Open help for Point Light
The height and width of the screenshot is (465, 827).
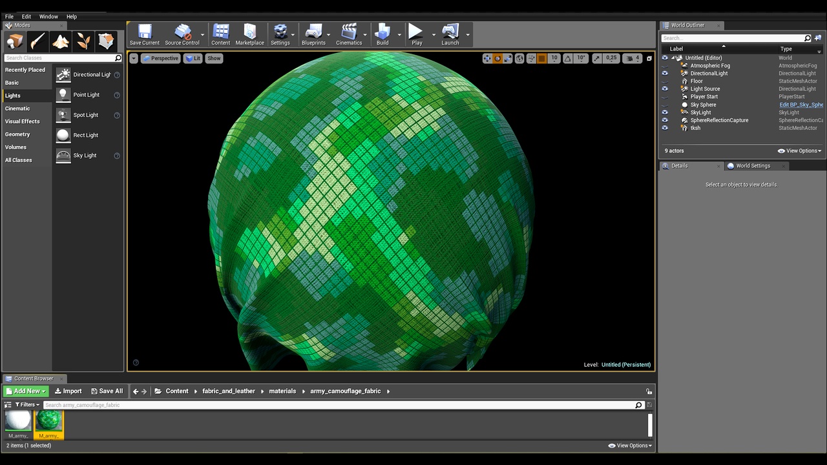tap(117, 95)
